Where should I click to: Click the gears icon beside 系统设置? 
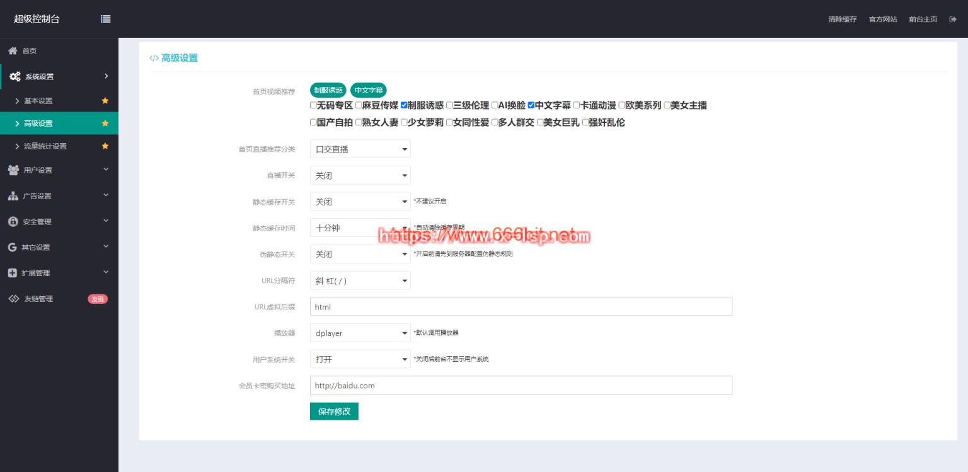pyautogui.click(x=14, y=77)
